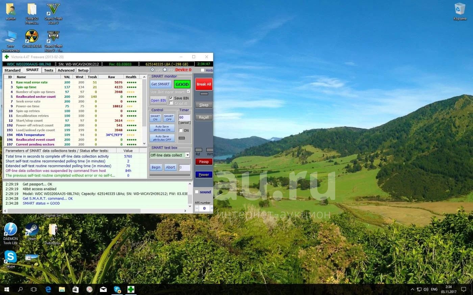Expand the Off-line data collect dropdown
The height and width of the screenshot is (295, 473).
pyautogui.click(x=188, y=155)
